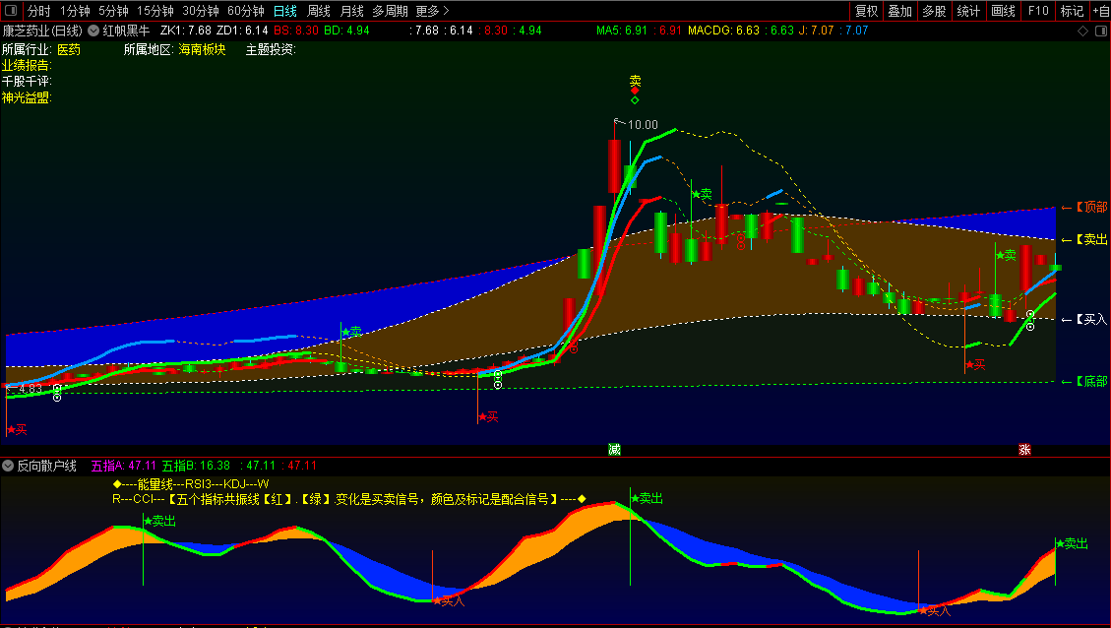Viewport: 1111px width, 628px height.
Task: Select the 日线 period tab
Action: [284, 12]
